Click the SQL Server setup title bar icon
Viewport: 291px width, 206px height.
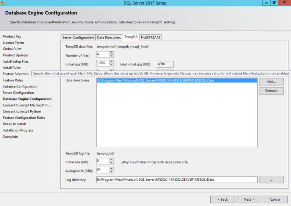click(x=2, y=3)
